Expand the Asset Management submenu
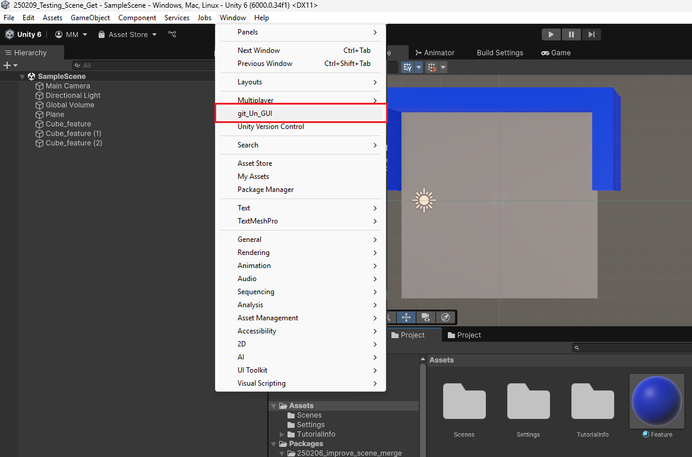Viewport: 692px width, 457px height. 301,318
